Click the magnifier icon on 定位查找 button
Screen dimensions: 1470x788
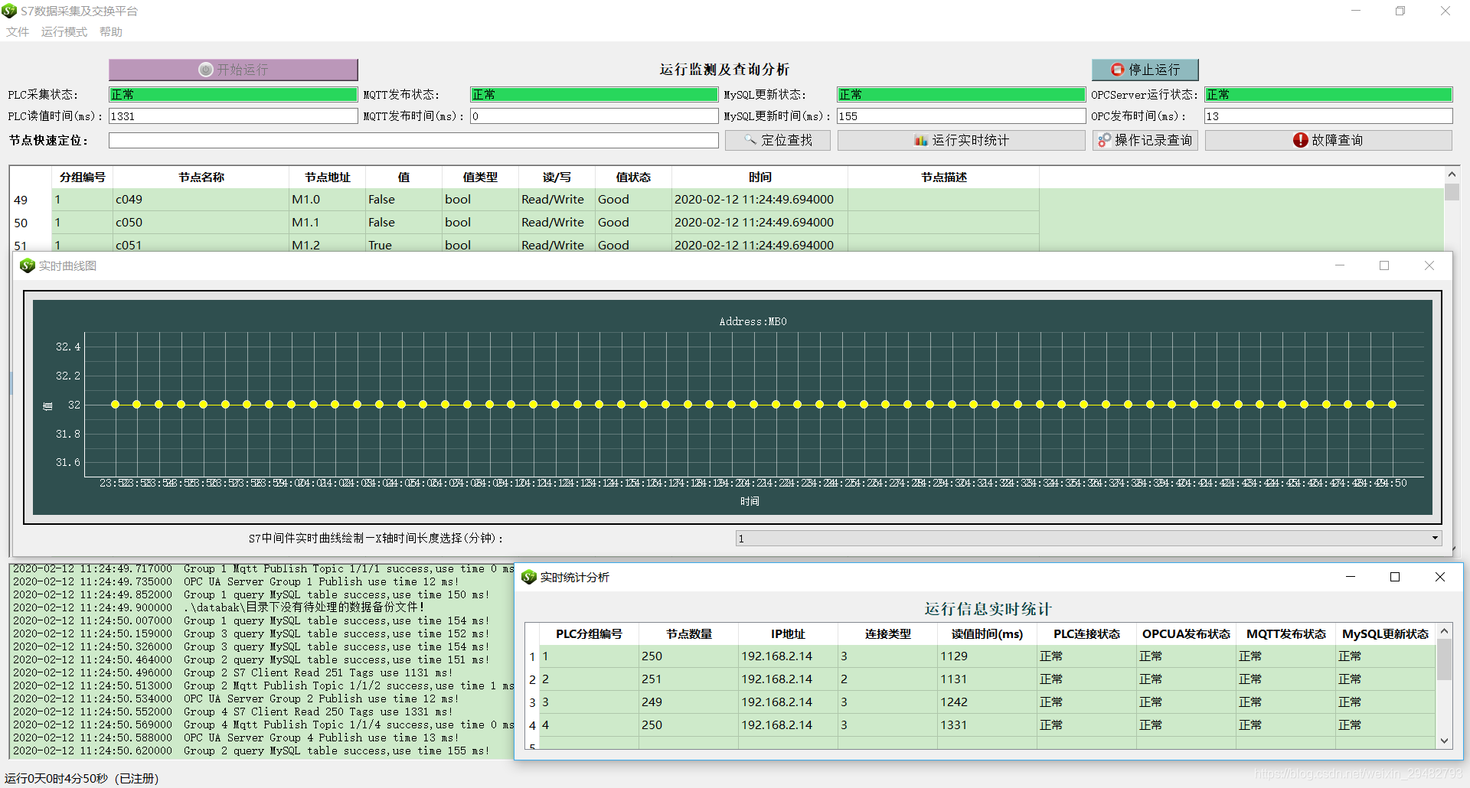coord(749,140)
